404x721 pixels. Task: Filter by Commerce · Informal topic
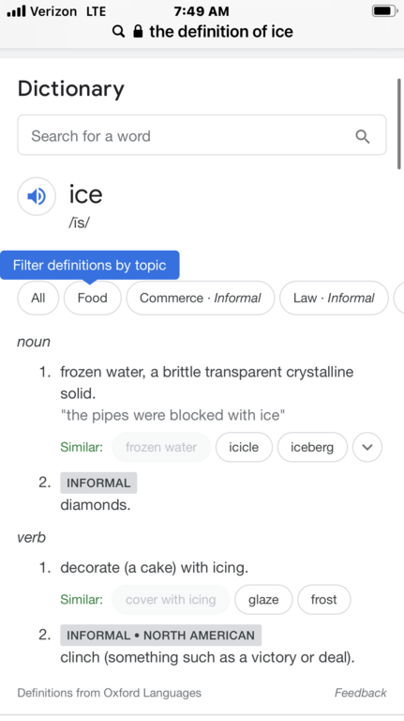(201, 298)
